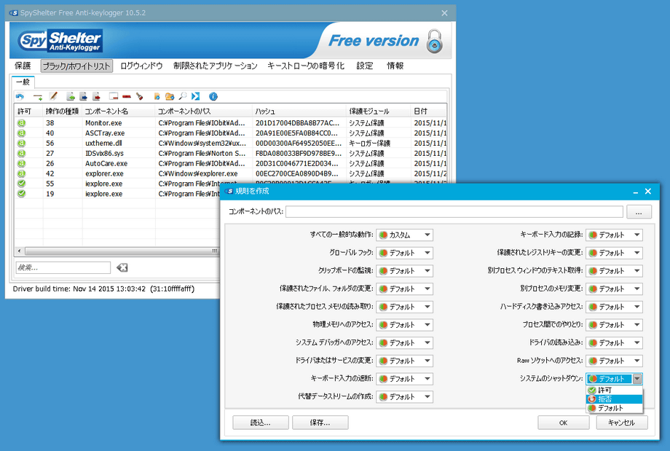The image size is (670, 451).
Task: Click the paintbrush clear list icon
Action: [139, 97]
